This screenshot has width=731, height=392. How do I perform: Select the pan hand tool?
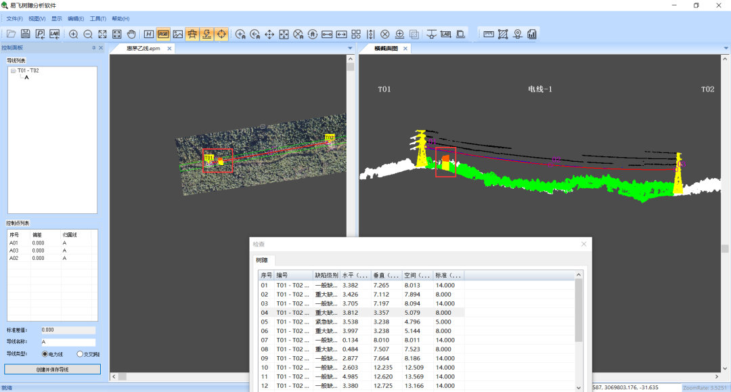(x=131, y=34)
